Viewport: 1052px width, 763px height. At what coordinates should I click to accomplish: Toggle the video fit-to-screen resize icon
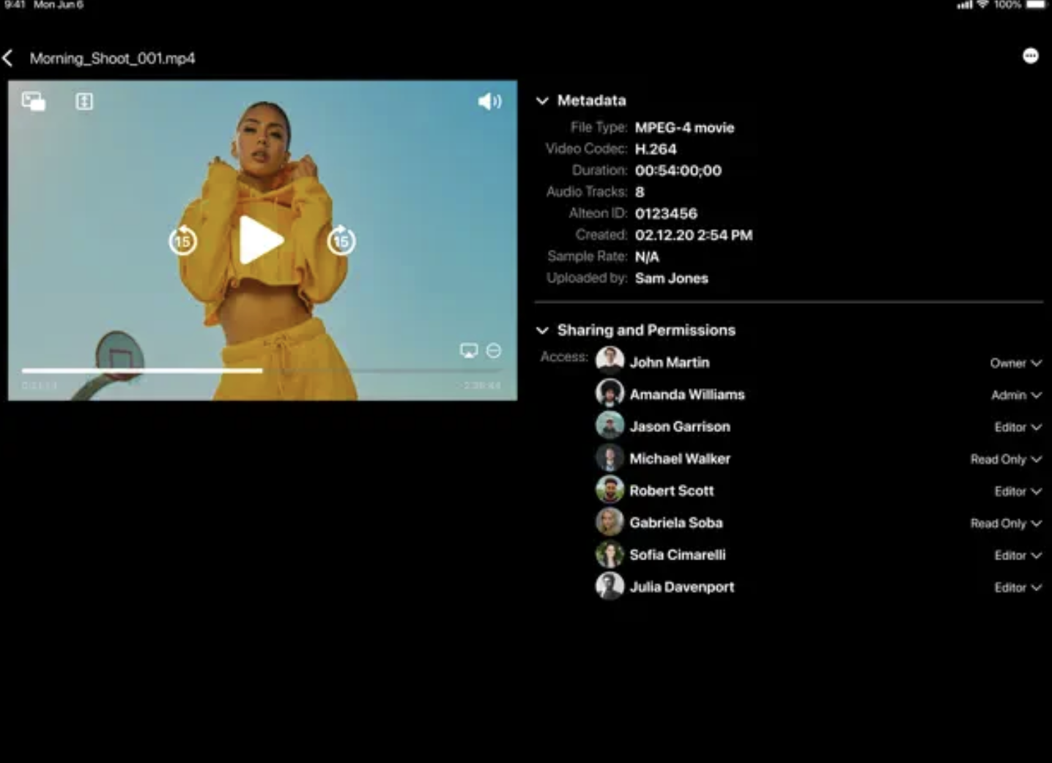(x=84, y=101)
